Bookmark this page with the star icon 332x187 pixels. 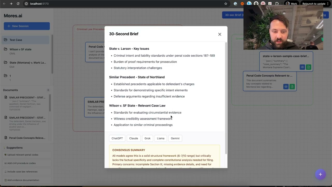click(226, 4)
